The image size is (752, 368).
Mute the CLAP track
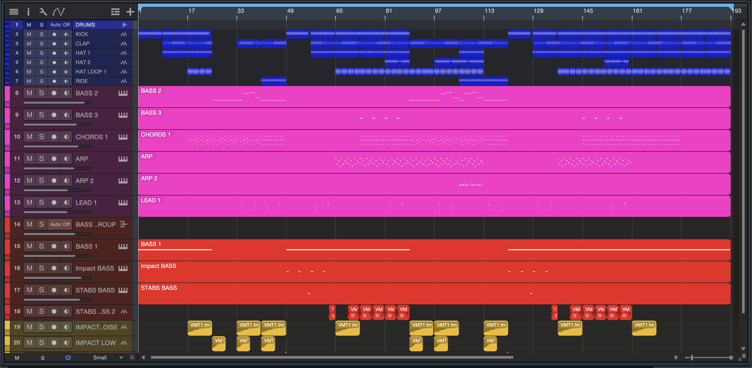(29, 44)
